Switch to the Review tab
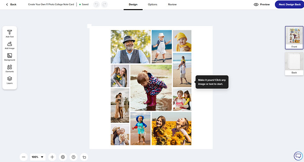This screenshot has height=162, width=304. 172,4
